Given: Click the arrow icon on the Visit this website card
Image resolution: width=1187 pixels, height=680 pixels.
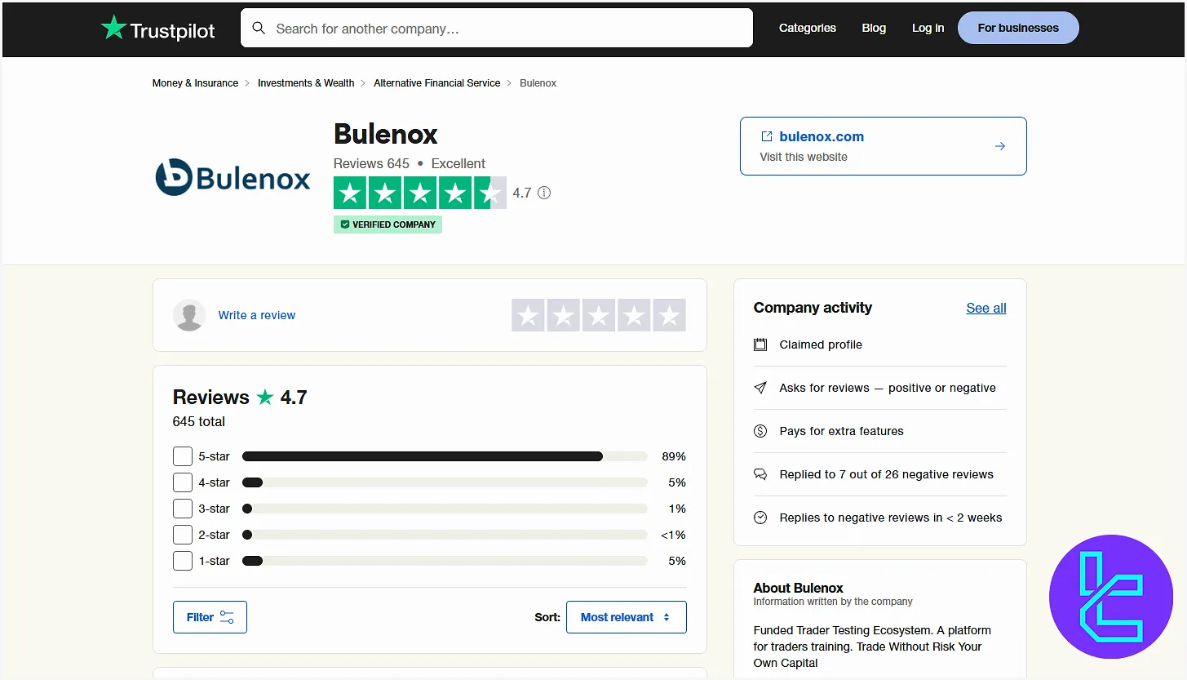Looking at the screenshot, I should [x=1000, y=145].
